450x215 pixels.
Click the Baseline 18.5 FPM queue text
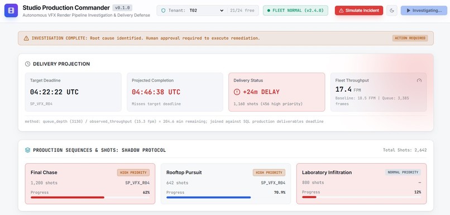click(x=372, y=101)
